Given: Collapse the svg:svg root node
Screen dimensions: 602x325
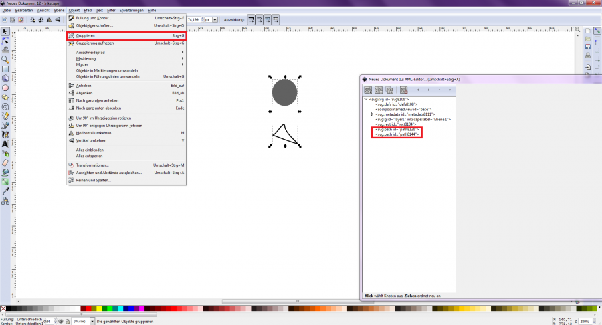Looking at the screenshot, I should [366, 99].
